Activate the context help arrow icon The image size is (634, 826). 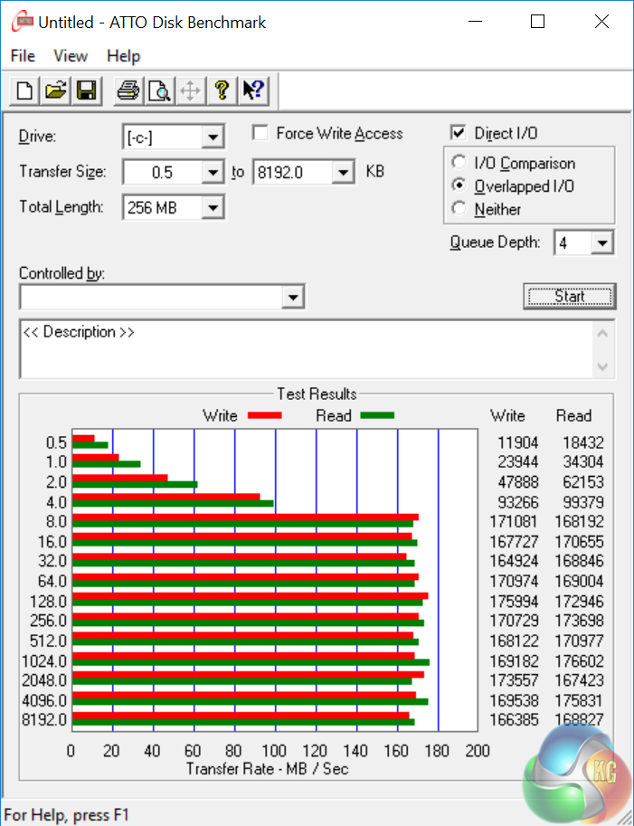253,90
